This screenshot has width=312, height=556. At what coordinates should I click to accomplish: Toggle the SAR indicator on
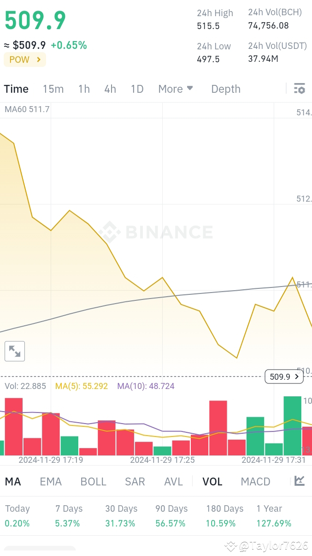click(135, 481)
